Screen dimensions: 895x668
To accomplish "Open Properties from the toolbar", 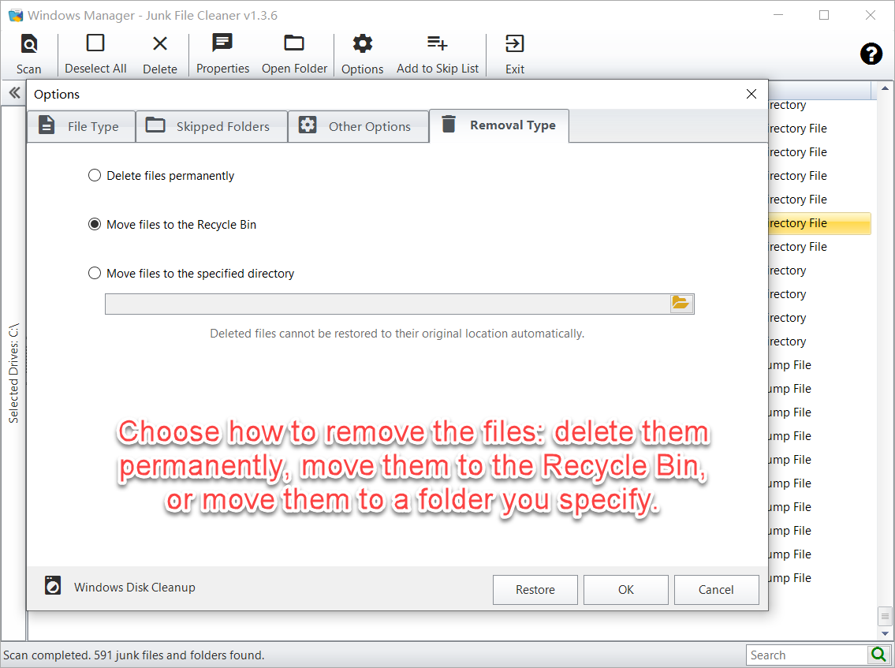I will point(222,54).
